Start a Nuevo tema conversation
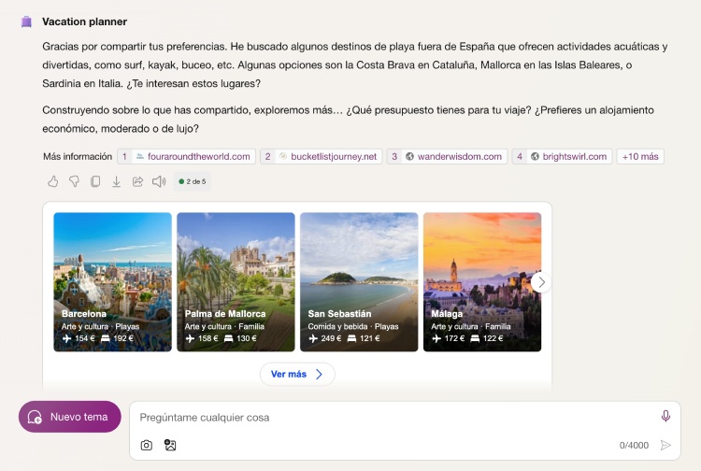The width and height of the screenshot is (701, 471). 70,417
